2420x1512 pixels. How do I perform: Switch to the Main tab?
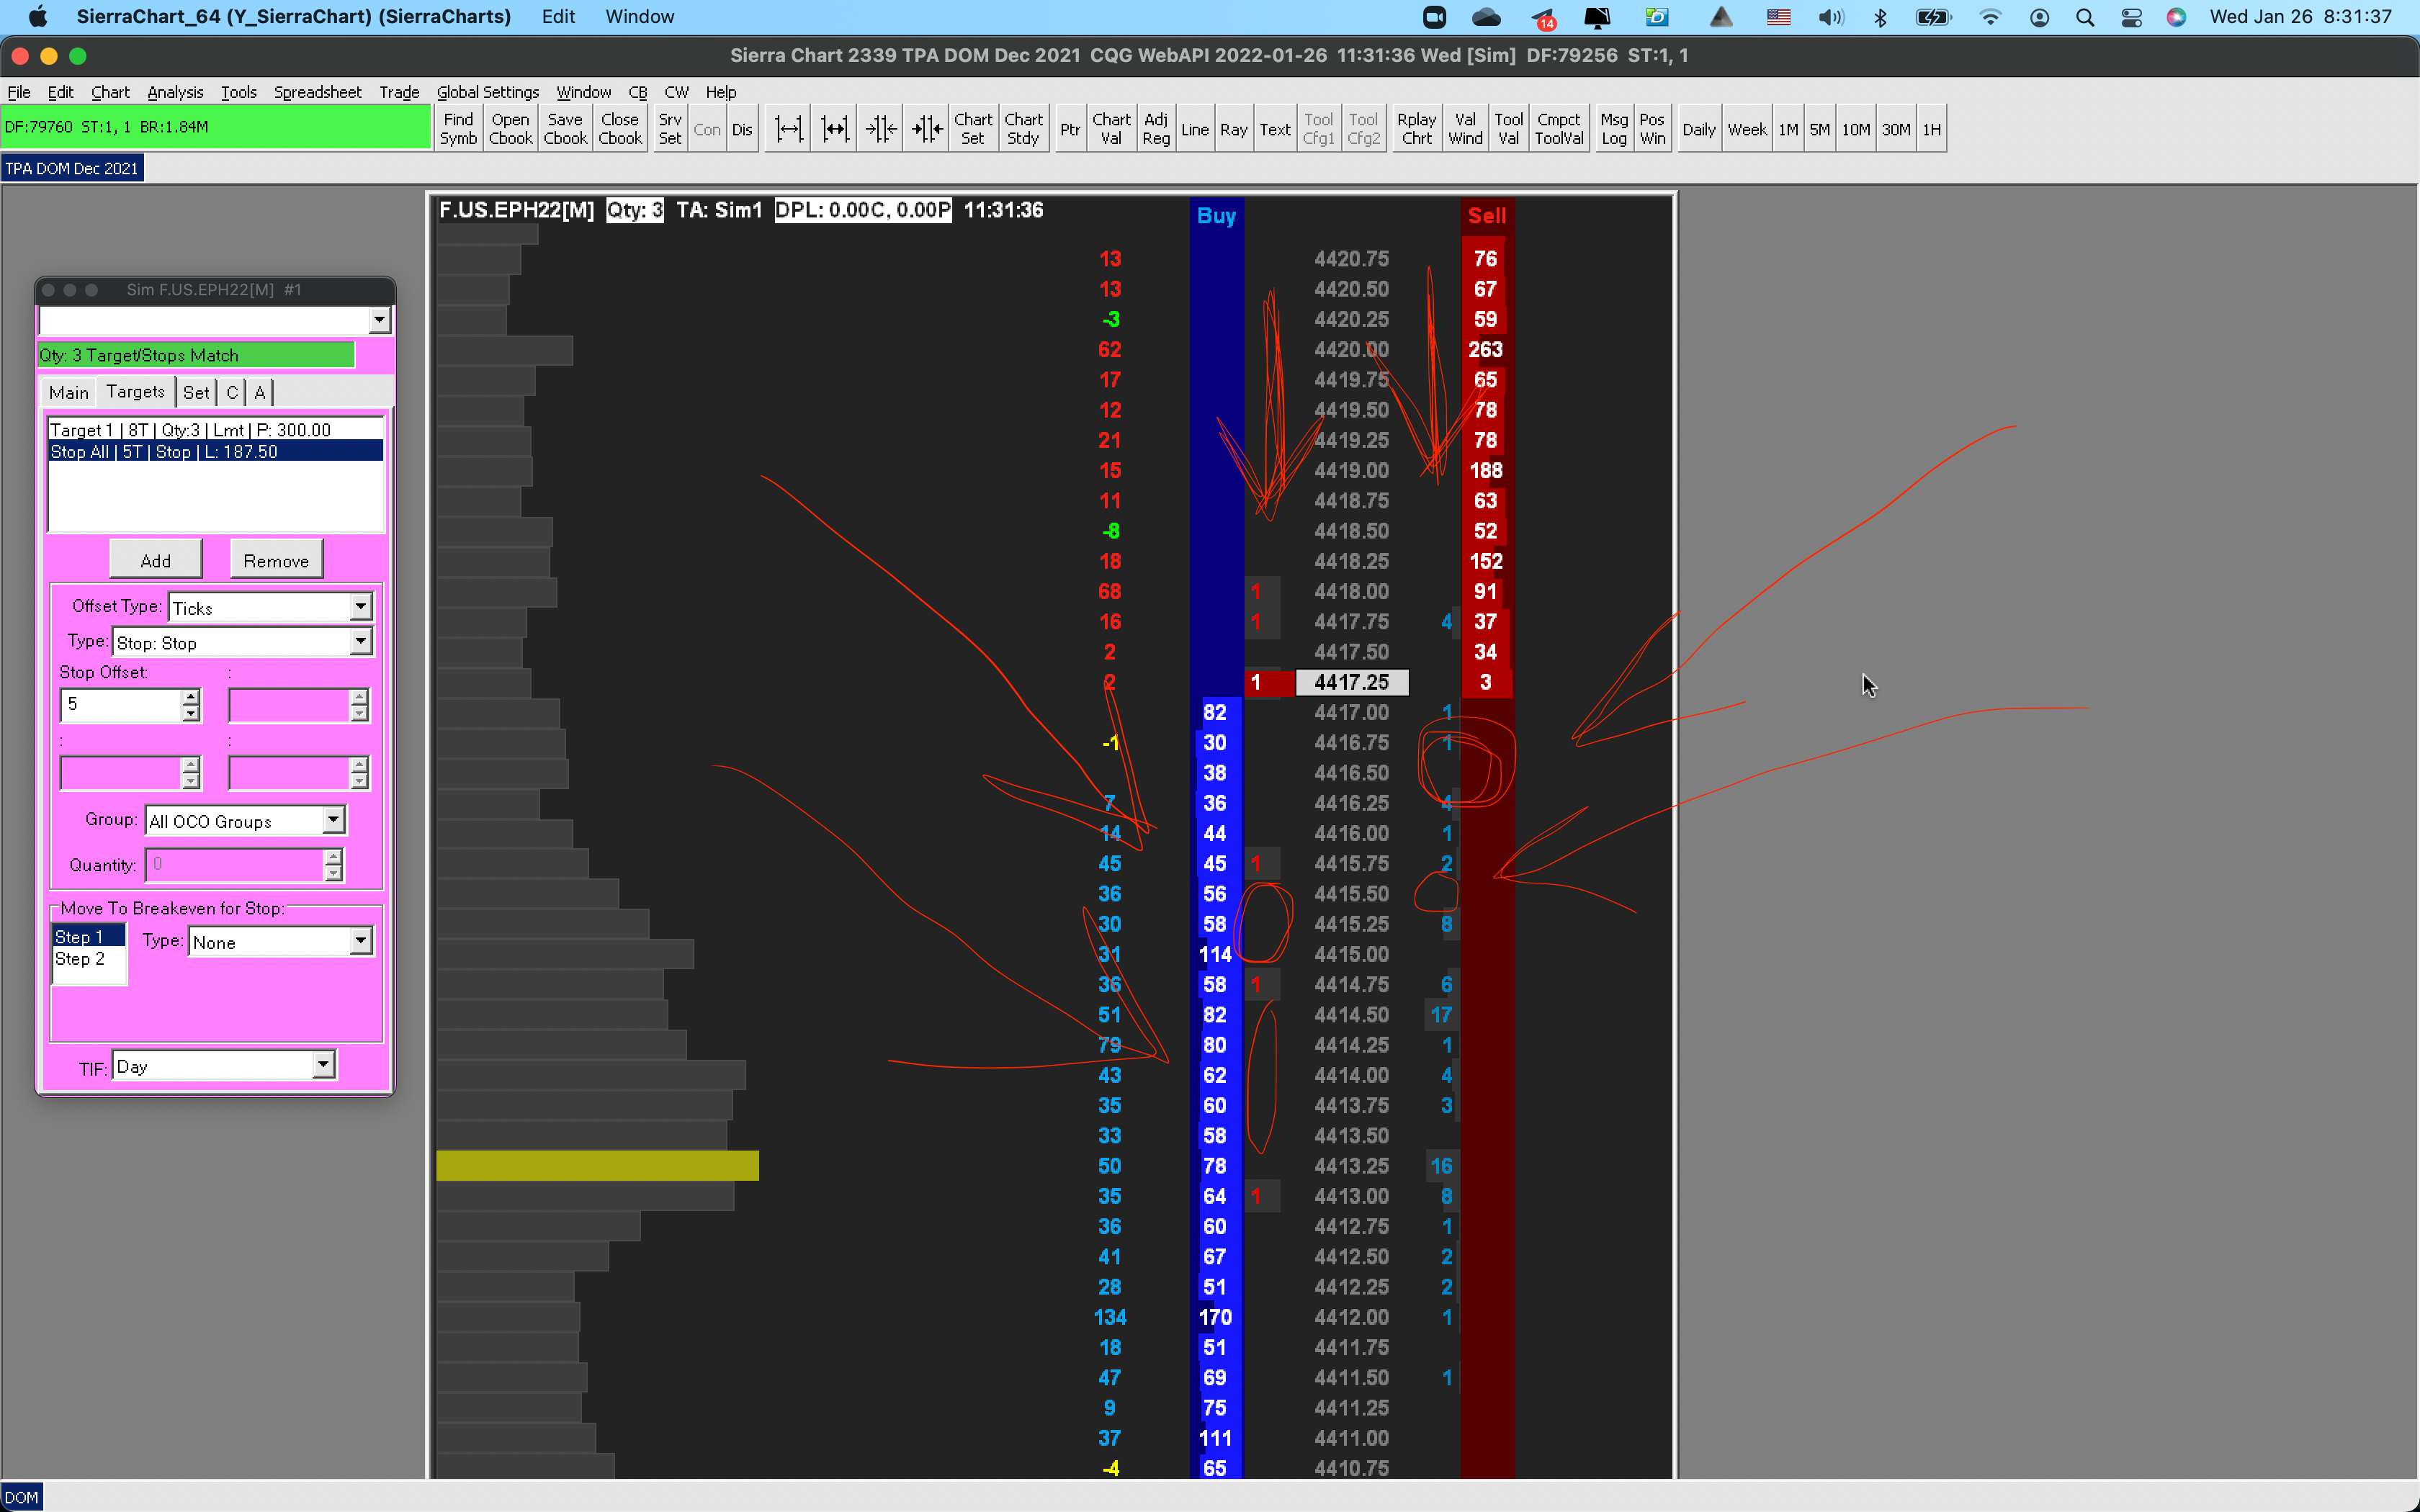click(69, 392)
